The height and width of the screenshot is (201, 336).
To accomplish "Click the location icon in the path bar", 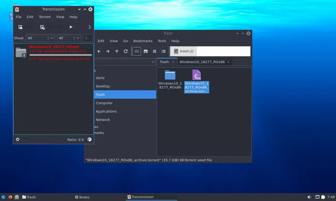I will point(176,51).
